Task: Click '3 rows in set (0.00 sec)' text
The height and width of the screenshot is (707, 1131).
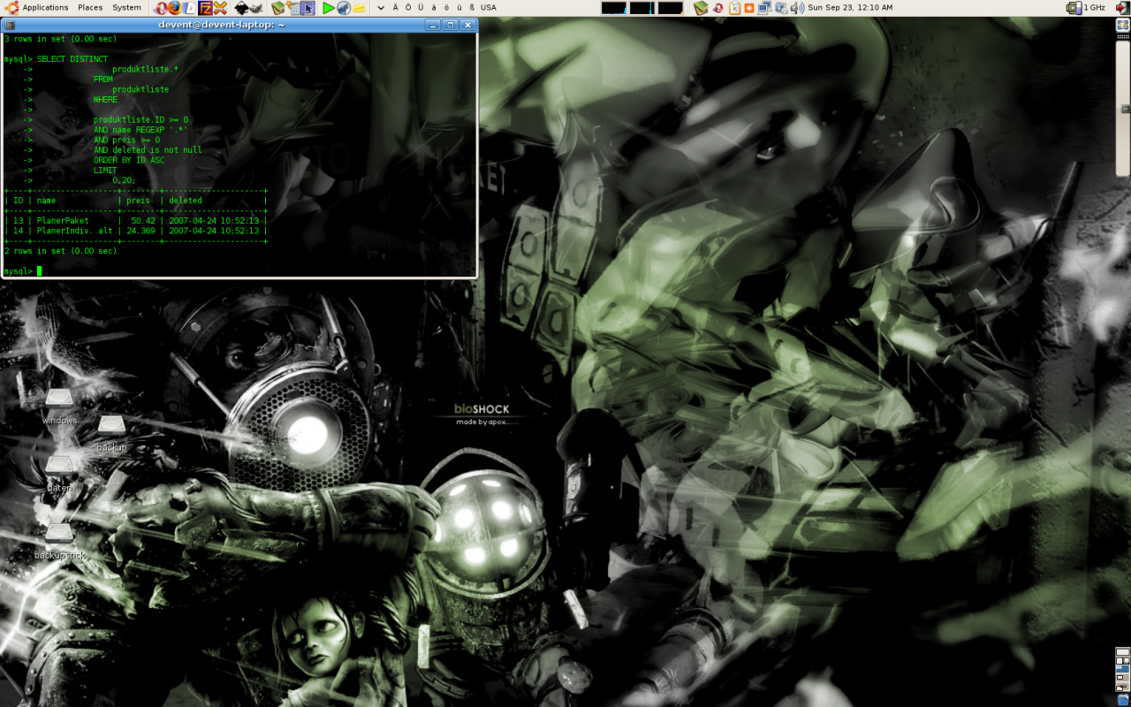Action: click(61, 39)
